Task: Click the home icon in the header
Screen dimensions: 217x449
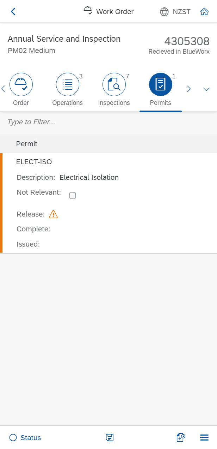Action: (x=204, y=12)
